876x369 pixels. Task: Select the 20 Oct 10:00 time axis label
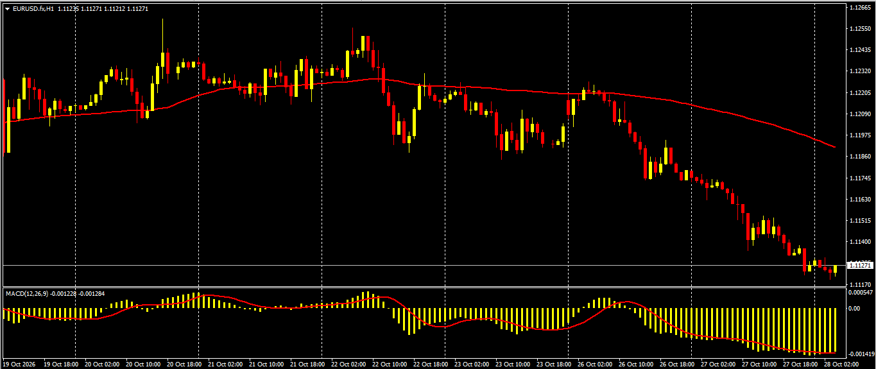[x=143, y=364]
